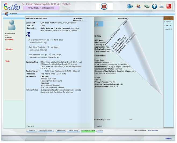Open the Visit List button
The image size is (177, 143).
tap(31, 131)
